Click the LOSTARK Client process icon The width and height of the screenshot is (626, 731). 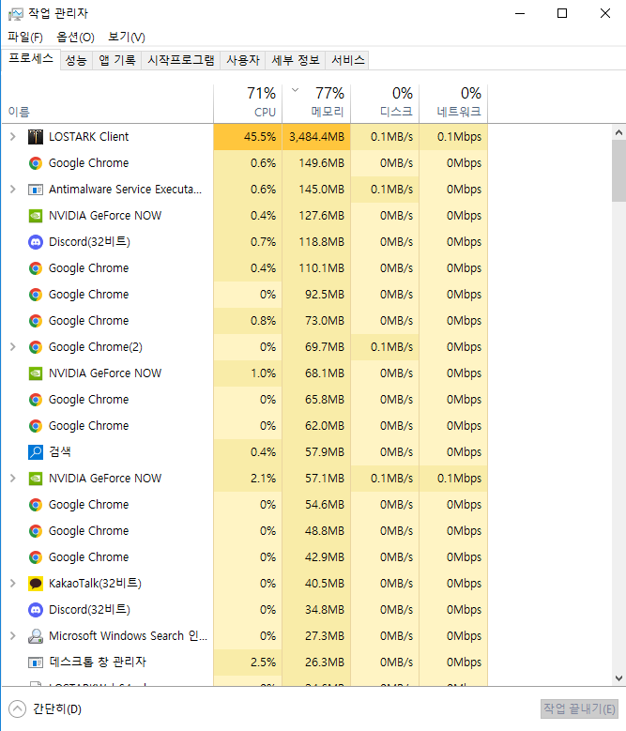point(36,137)
